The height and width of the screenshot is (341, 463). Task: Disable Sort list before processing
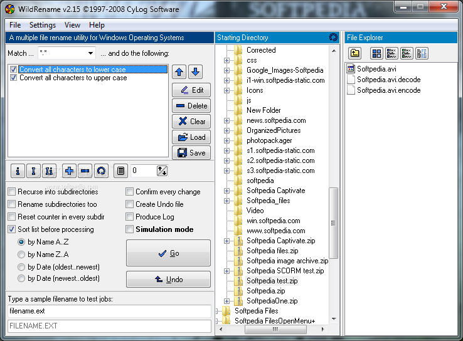pos(12,229)
